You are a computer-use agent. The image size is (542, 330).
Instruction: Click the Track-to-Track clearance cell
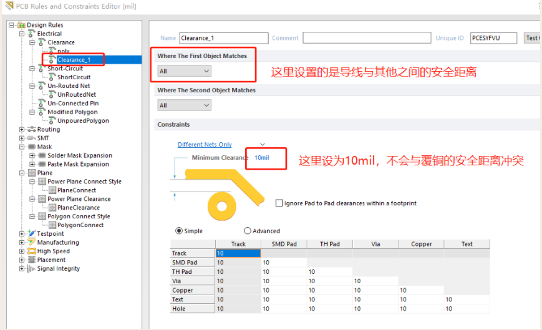tap(238, 253)
